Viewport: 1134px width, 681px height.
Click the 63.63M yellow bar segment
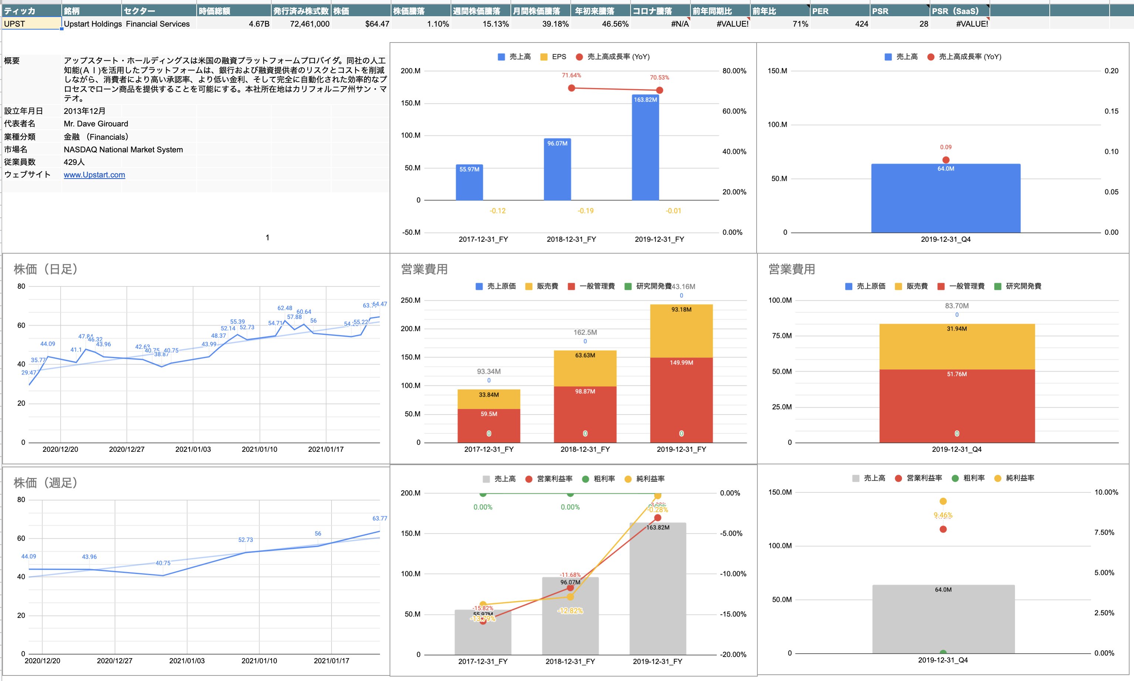[x=585, y=369]
